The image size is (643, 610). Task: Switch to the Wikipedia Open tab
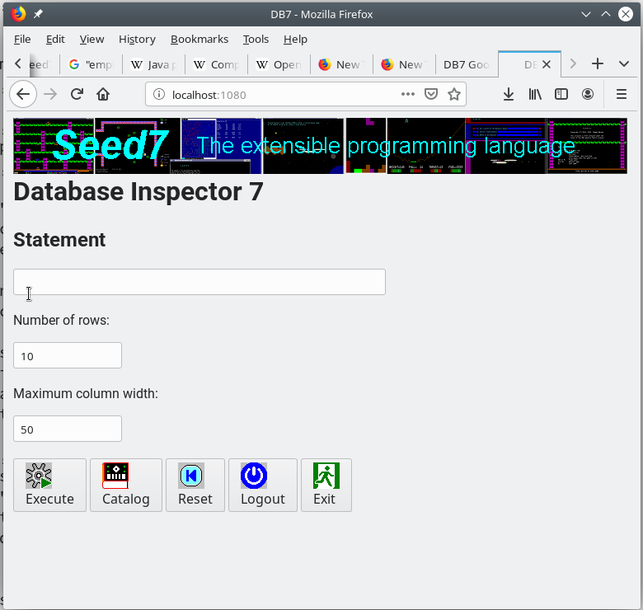point(279,64)
